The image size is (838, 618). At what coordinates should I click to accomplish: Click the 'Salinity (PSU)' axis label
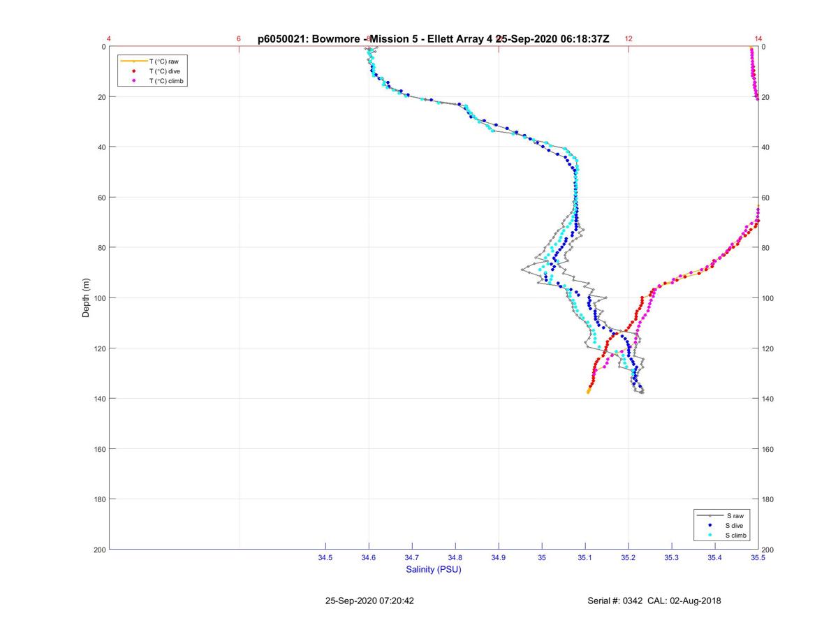(434, 570)
